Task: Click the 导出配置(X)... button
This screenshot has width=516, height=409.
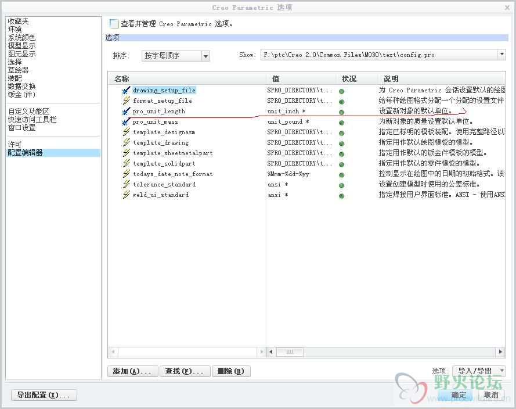Action: (44, 395)
